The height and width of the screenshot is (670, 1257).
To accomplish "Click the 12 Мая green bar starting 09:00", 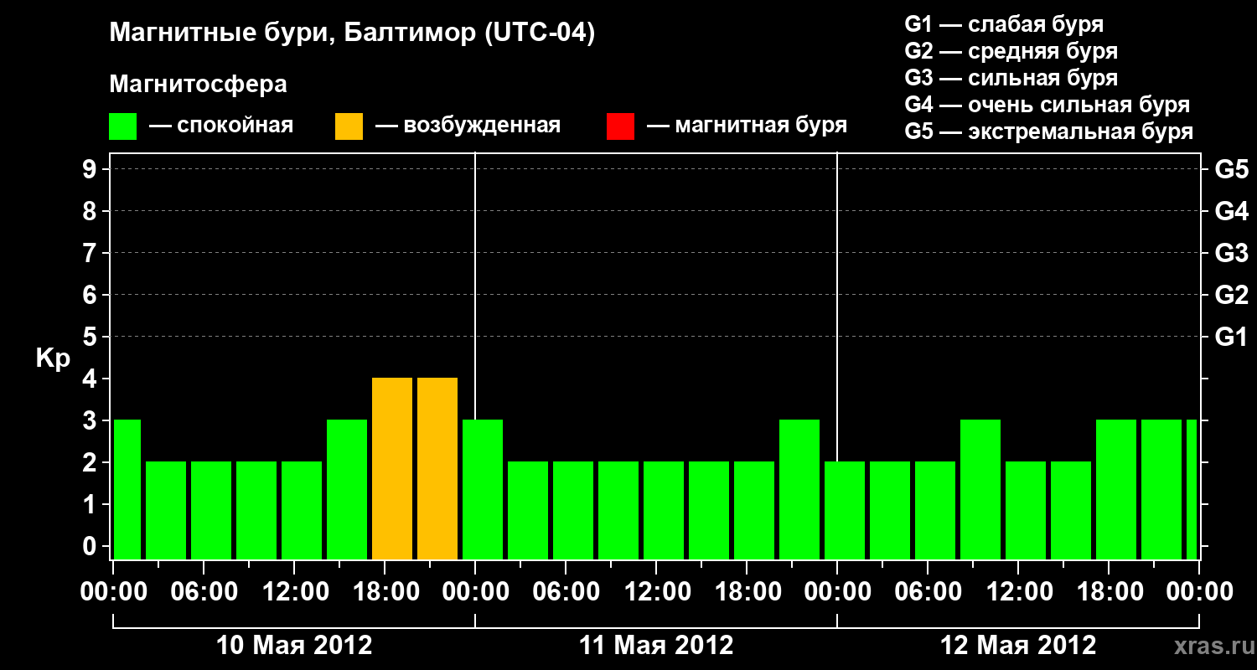I will (x=980, y=490).
